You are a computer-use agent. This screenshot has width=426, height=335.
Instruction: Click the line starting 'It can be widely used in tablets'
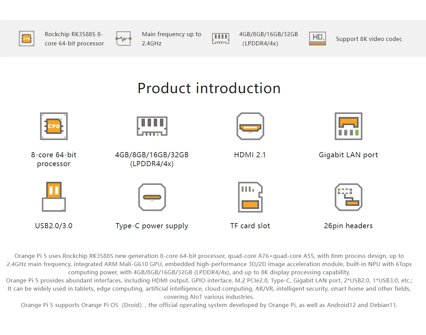pyautogui.click(x=209, y=289)
